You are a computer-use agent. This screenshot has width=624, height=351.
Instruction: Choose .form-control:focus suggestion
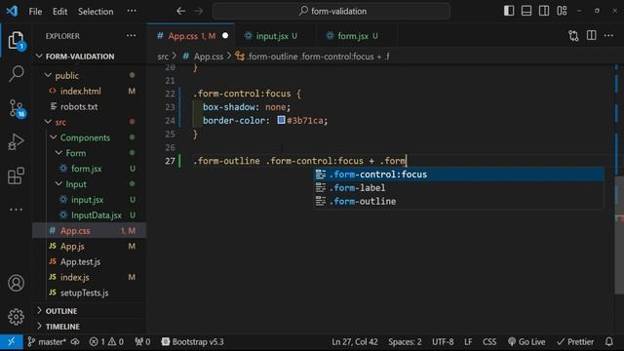point(458,175)
